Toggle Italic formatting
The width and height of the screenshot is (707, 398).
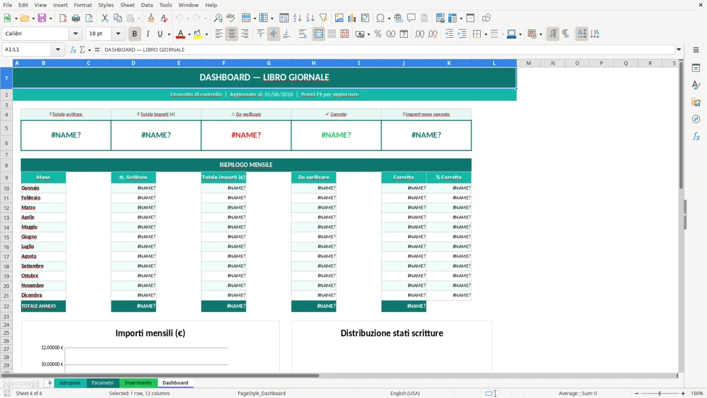(148, 34)
